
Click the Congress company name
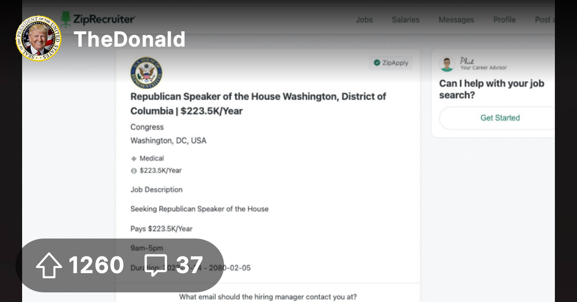147,127
